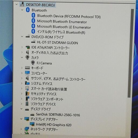Expand the ソフトウェア コンポーネント category
138x138 pixels.
[x=22, y=99]
